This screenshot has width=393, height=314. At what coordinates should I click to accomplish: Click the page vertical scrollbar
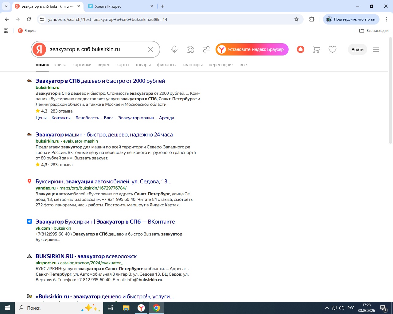[x=391, y=90]
